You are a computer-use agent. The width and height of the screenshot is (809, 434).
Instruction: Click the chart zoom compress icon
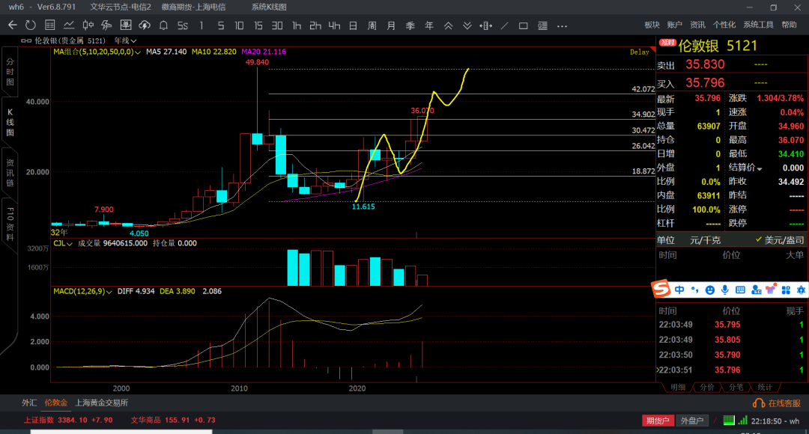tap(486, 25)
